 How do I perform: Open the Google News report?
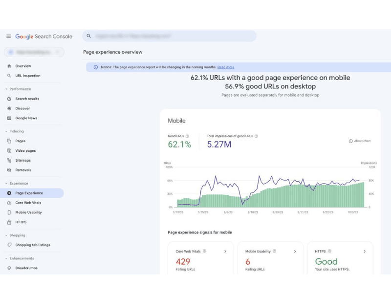[26, 118]
